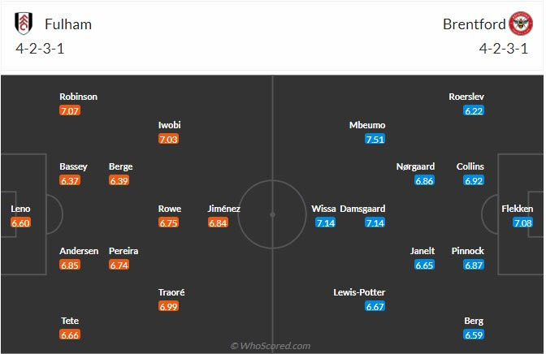Select Roerslev's 6.22 rating badge
Screen dimensions: 546x354
pyautogui.click(x=474, y=110)
